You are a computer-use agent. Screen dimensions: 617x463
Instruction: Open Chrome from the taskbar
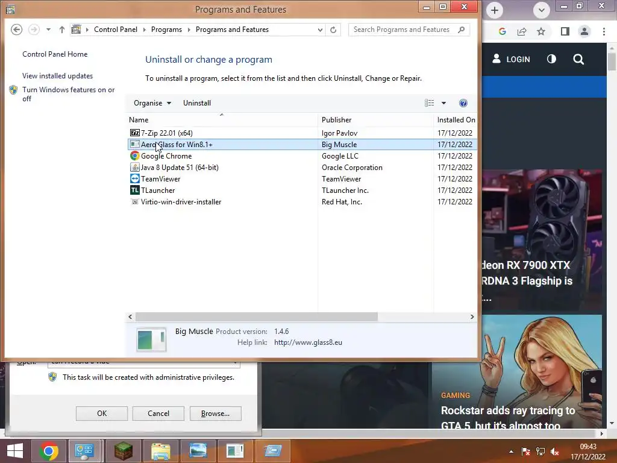point(49,451)
